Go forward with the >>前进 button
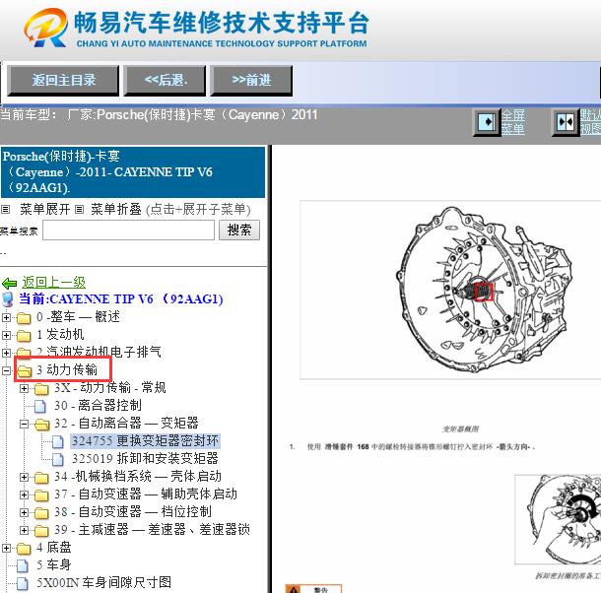The width and height of the screenshot is (601, 593). 251,81
